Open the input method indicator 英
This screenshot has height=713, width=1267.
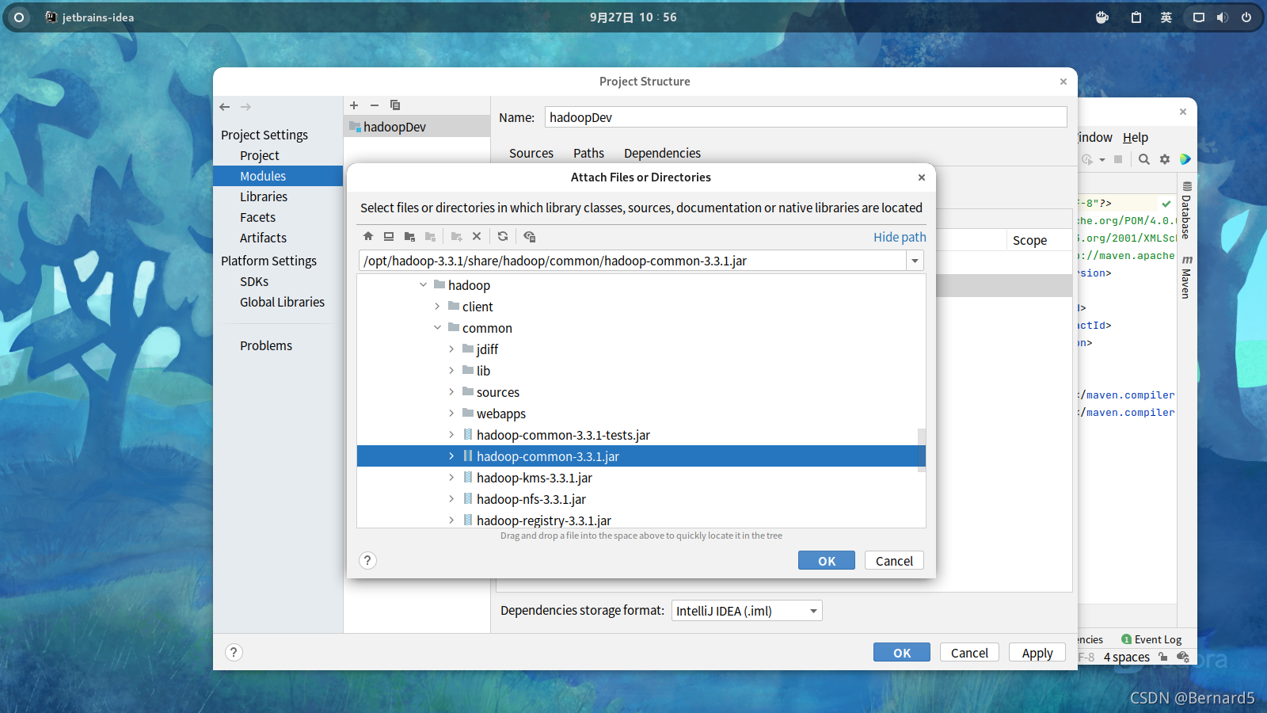(1166, 17)
